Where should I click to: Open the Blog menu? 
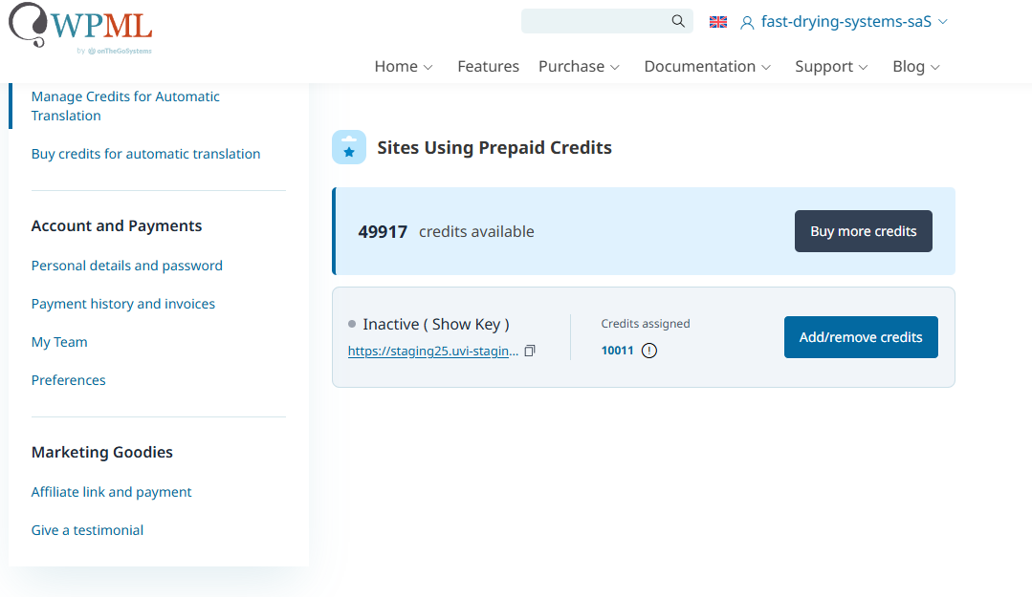916,66
